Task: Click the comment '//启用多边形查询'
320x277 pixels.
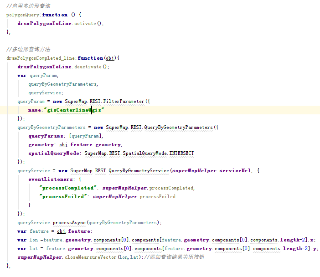Action: (x=28, y=6)
